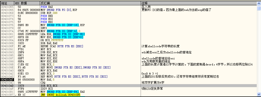Select MOV EDI,DWORD PTR SS:[EBP+8] instruction
The width and height of the screenshot is (261, 97).
pos(62,37)
